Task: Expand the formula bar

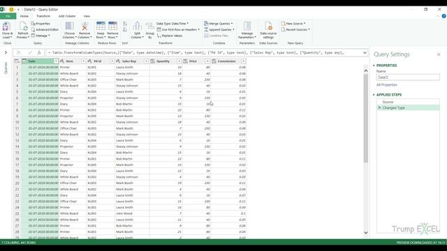Action: point(365,53)
